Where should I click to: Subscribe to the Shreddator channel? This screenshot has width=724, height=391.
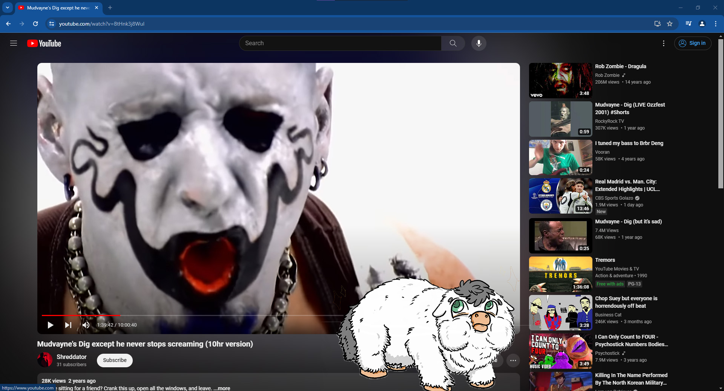(115, 360)
